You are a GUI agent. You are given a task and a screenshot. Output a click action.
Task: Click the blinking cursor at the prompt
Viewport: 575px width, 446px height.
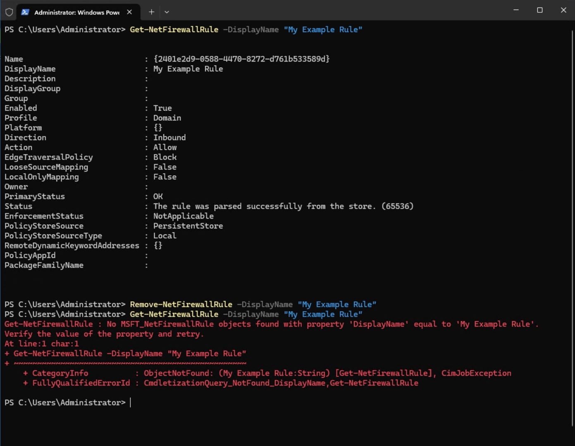click(131, 402)
